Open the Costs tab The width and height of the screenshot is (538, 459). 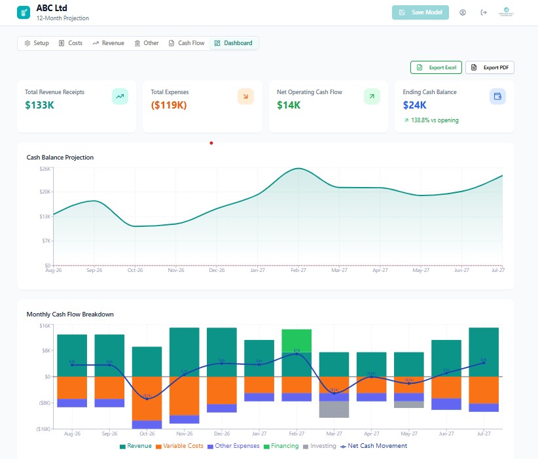click(71, 43)
